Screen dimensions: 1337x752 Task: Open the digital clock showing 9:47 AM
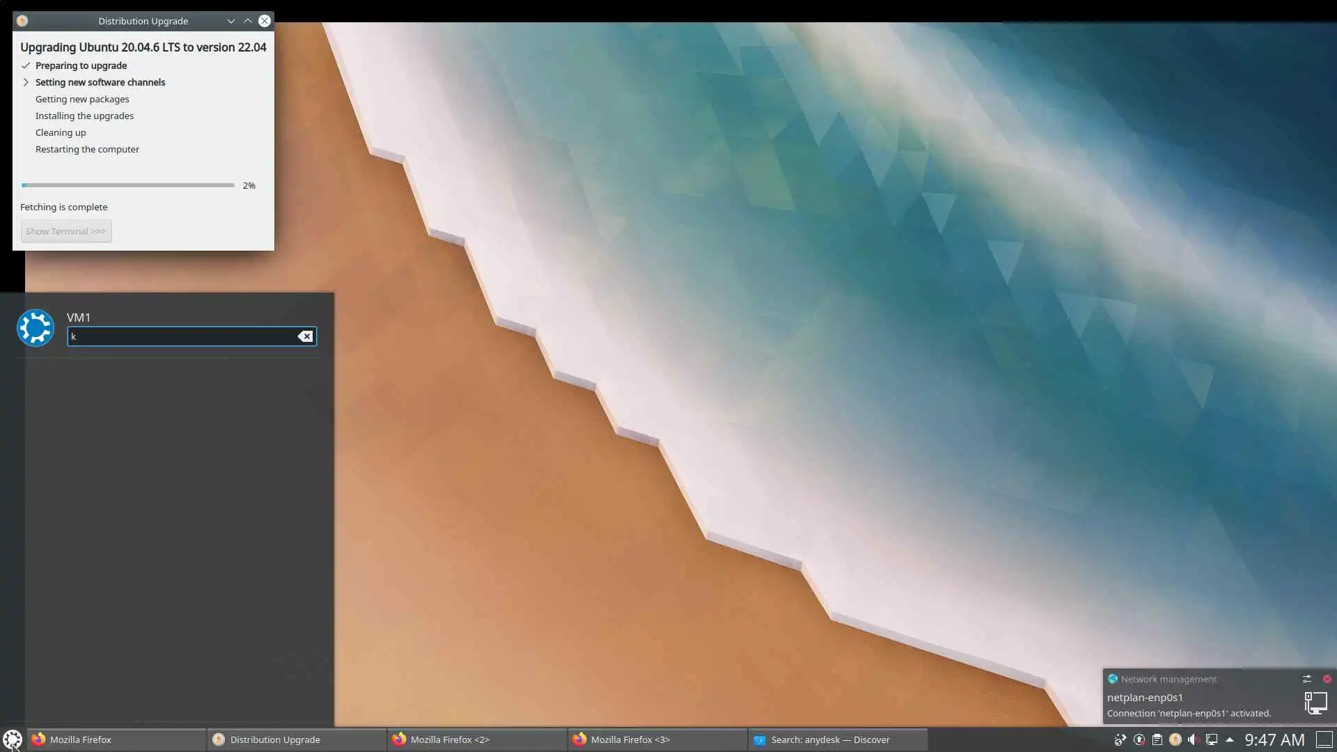1274,739
